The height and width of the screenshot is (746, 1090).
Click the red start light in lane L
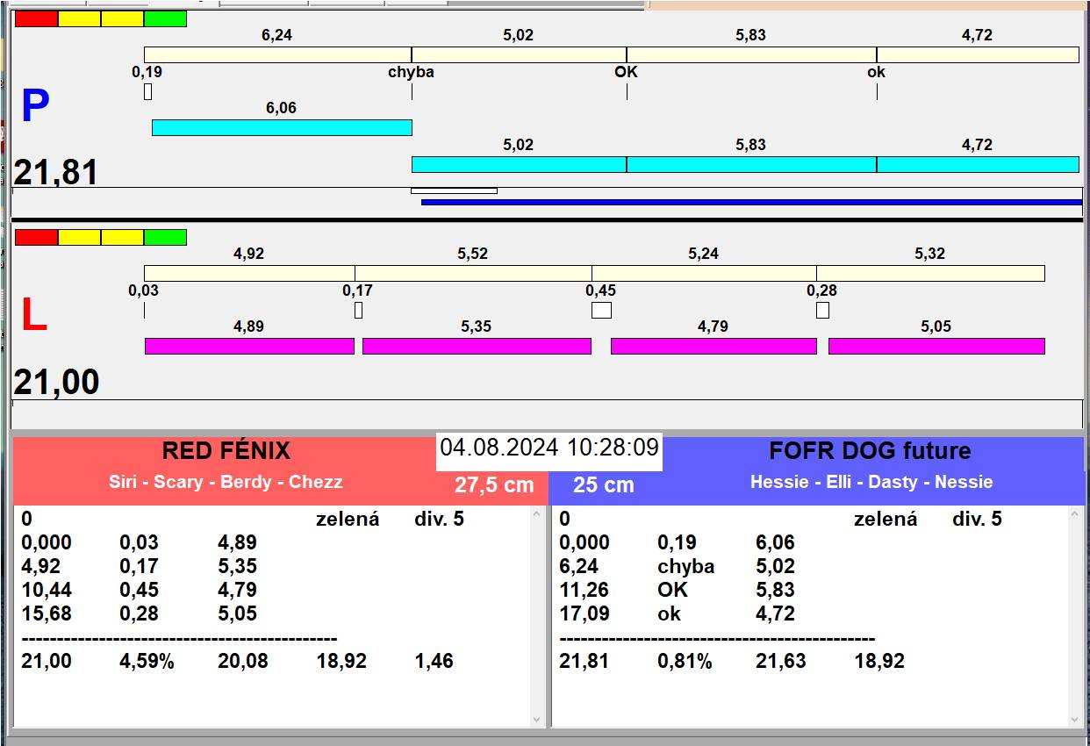point(37,237)
